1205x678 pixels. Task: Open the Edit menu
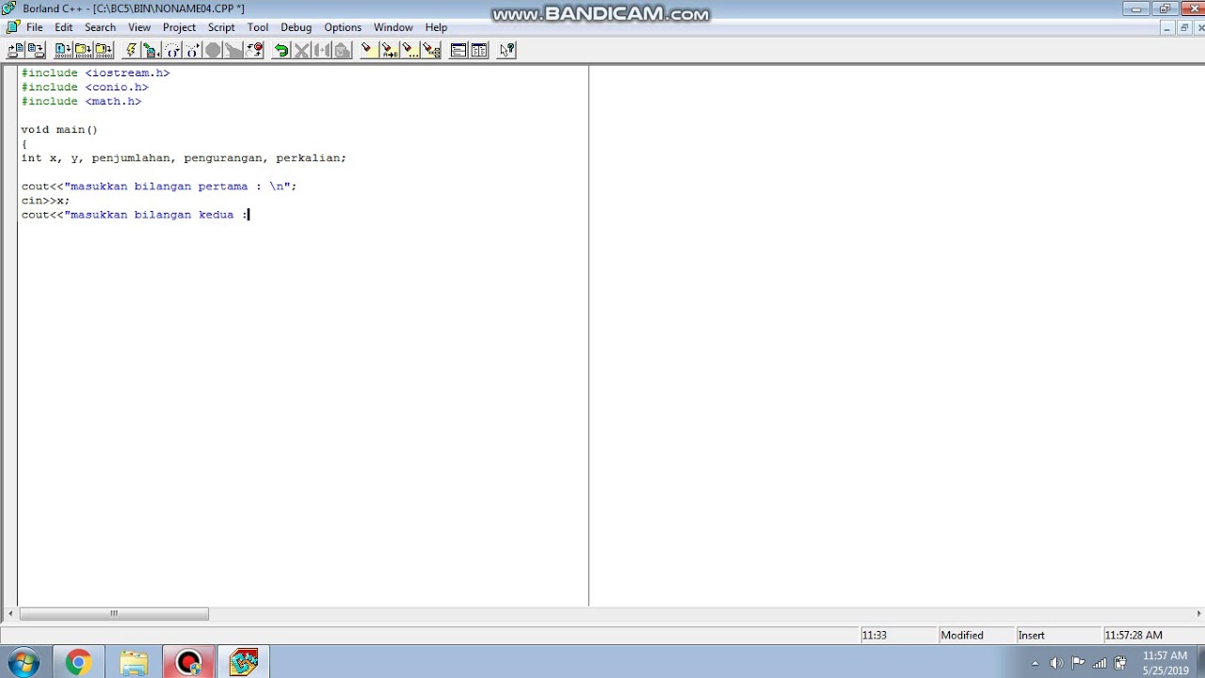pyautogui.click(x=64, y=27)
